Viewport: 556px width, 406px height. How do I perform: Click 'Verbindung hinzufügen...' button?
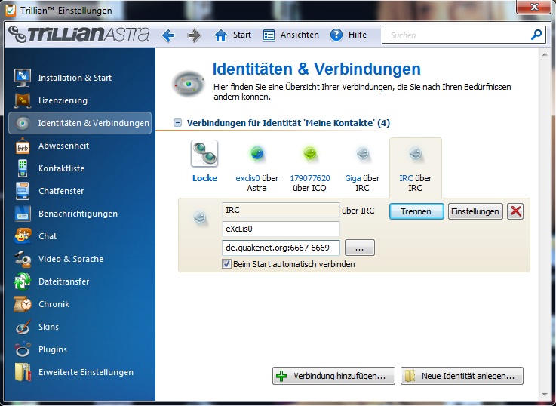point(333,375)
